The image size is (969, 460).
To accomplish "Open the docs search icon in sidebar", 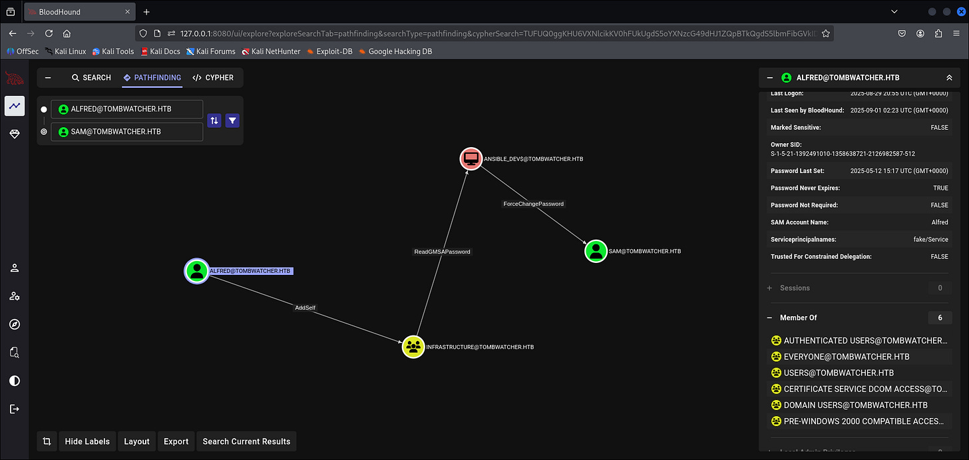I will [x=14, y=352].
